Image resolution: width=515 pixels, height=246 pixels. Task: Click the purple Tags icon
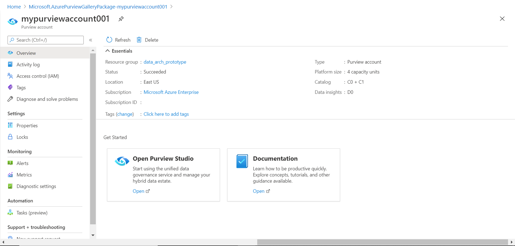10,88
